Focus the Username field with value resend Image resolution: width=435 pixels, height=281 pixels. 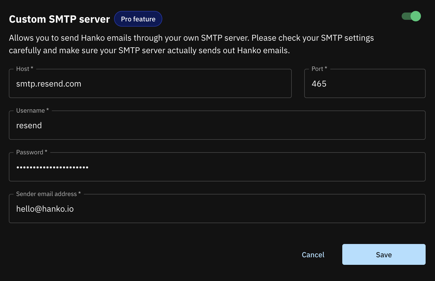[217, 125]
